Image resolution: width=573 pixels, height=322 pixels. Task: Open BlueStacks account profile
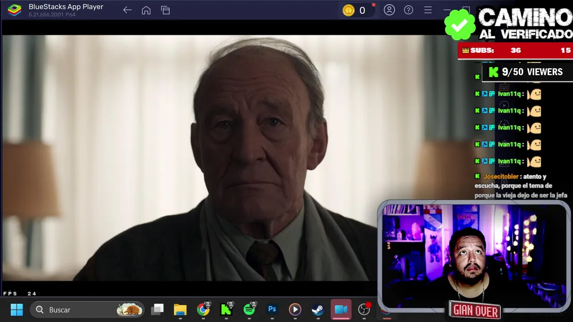coord(389,10)
